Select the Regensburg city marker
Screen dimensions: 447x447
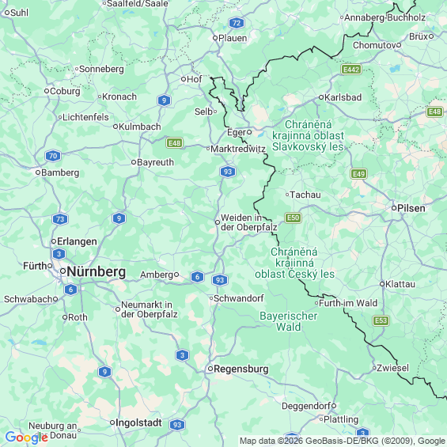210,369
